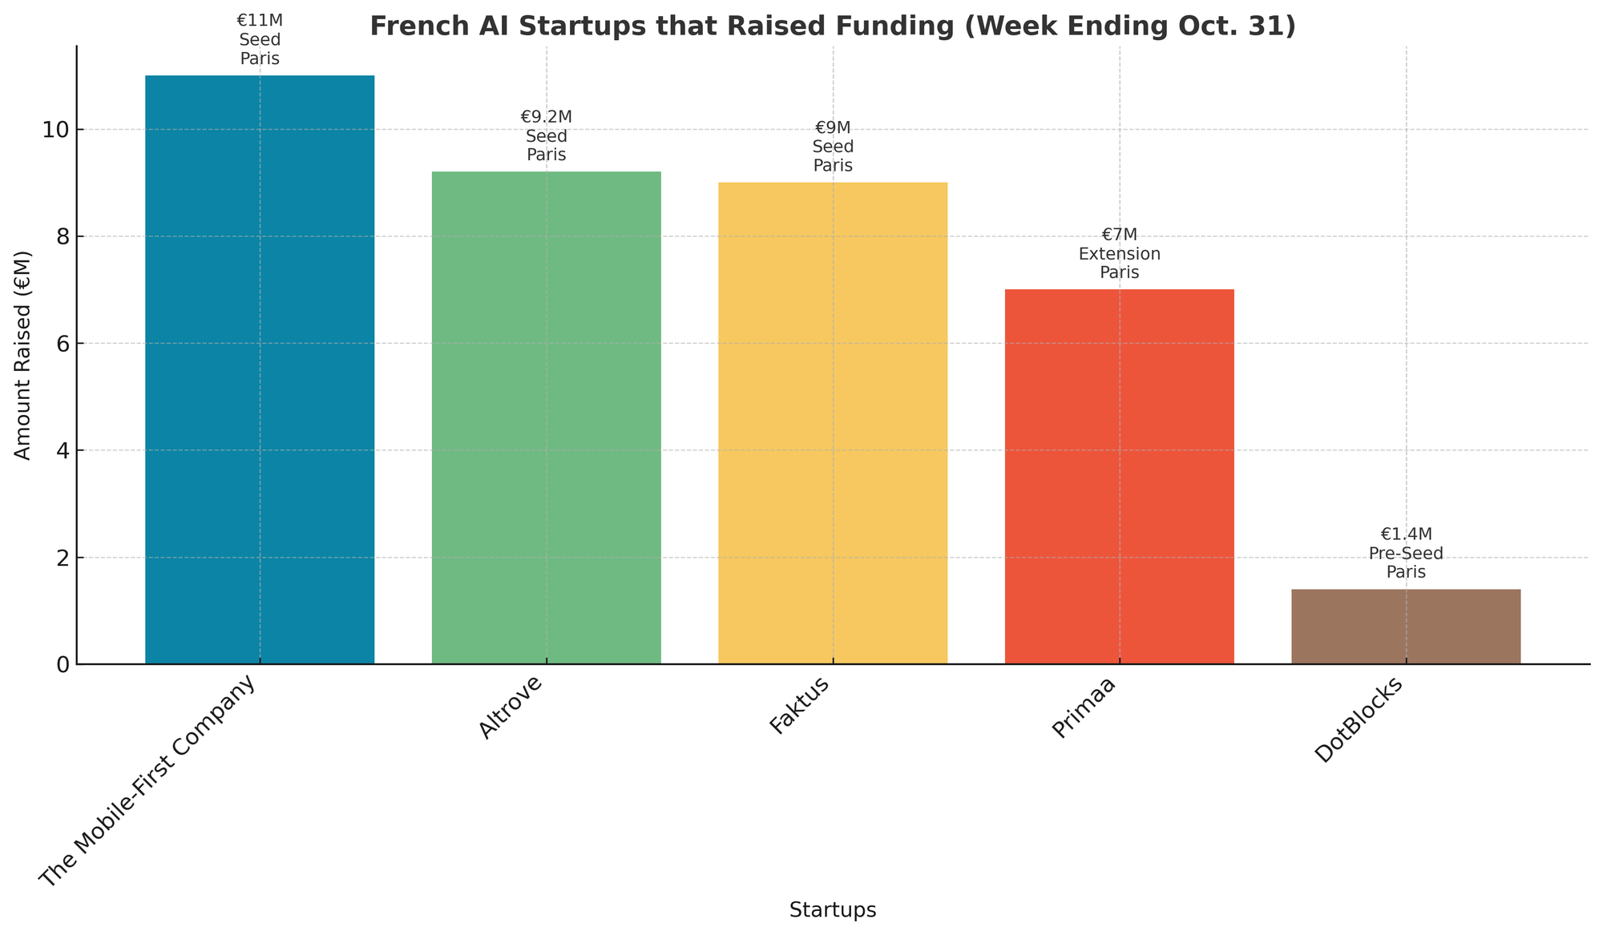
Task: Click the 'DotBlocks' x-axis tick label
Action: [x=1359, y=720]
